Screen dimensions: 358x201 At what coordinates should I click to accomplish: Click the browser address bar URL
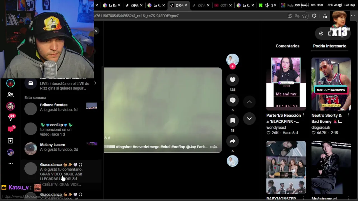coord(136,16)
